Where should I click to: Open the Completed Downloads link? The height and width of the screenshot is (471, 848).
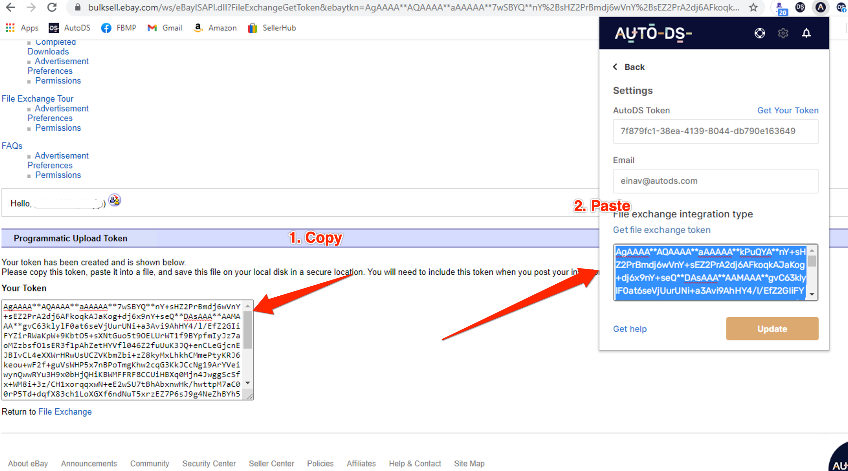tap(52, 47)
